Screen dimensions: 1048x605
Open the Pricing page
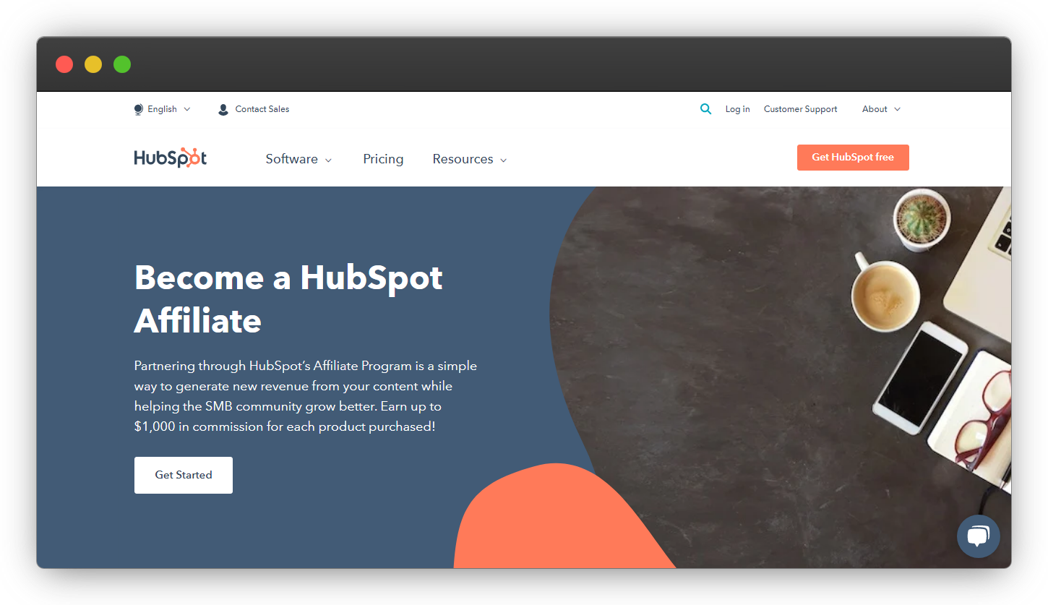(x=383, y=159)
